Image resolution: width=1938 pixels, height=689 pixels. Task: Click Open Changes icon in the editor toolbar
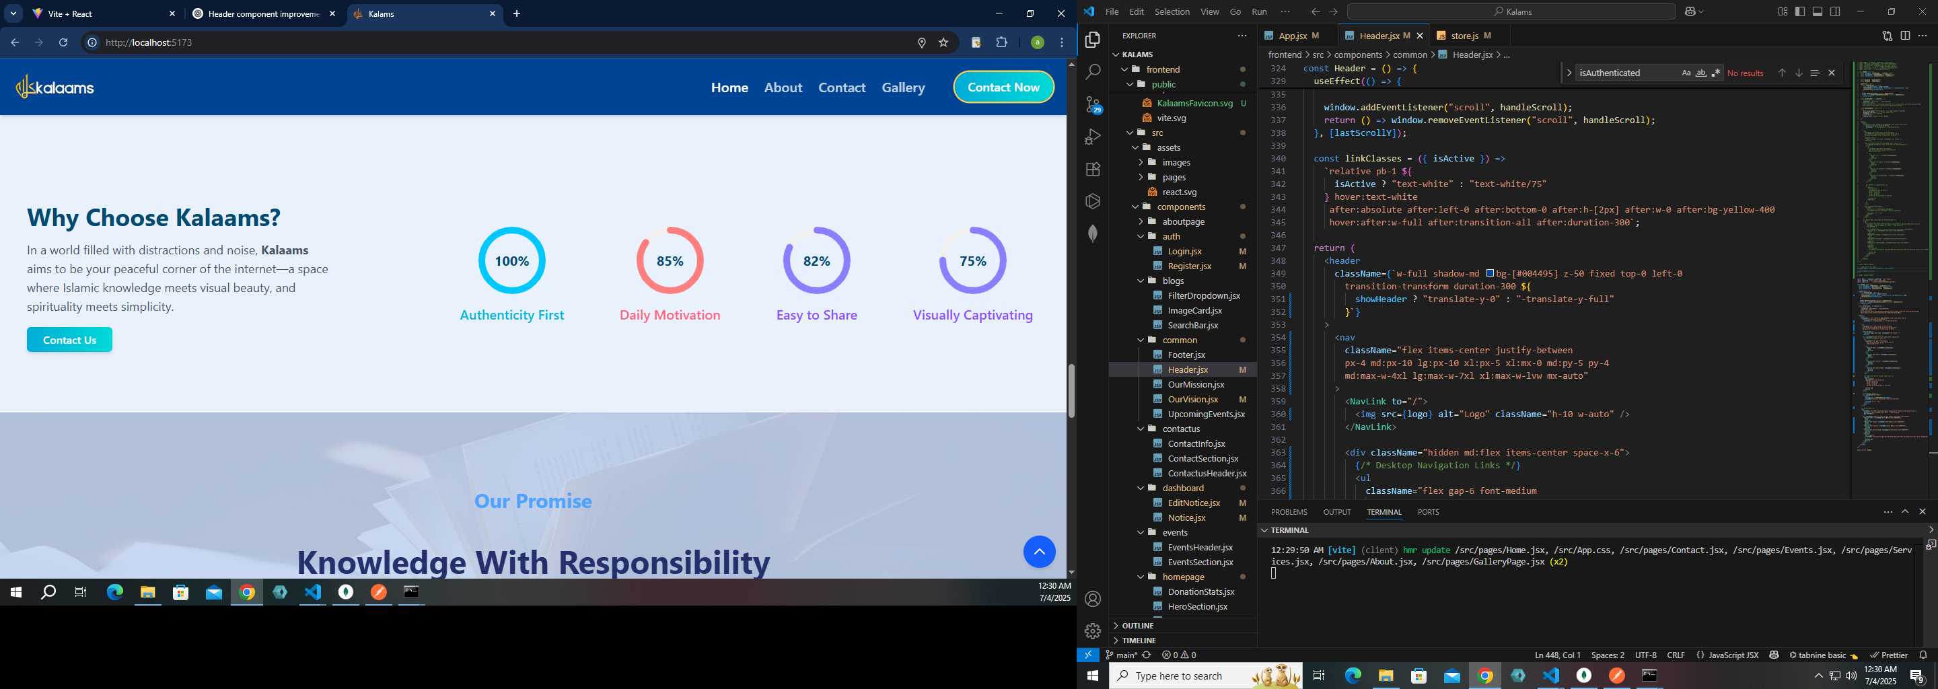pyautogui.click(x=1887, y=36)
